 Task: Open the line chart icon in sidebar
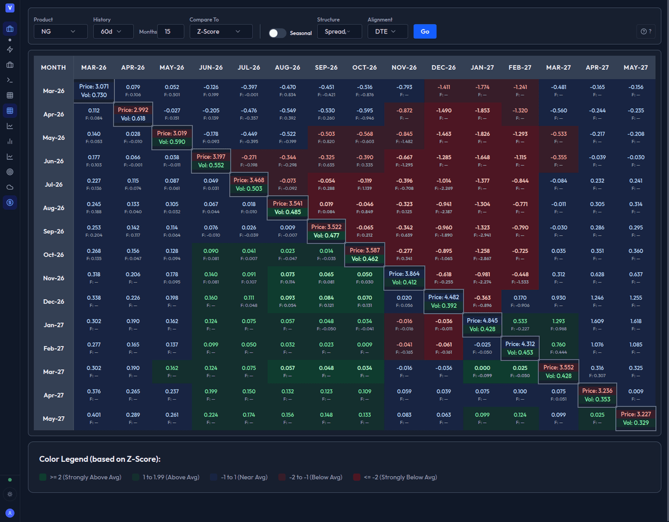[x=9, y=126]
